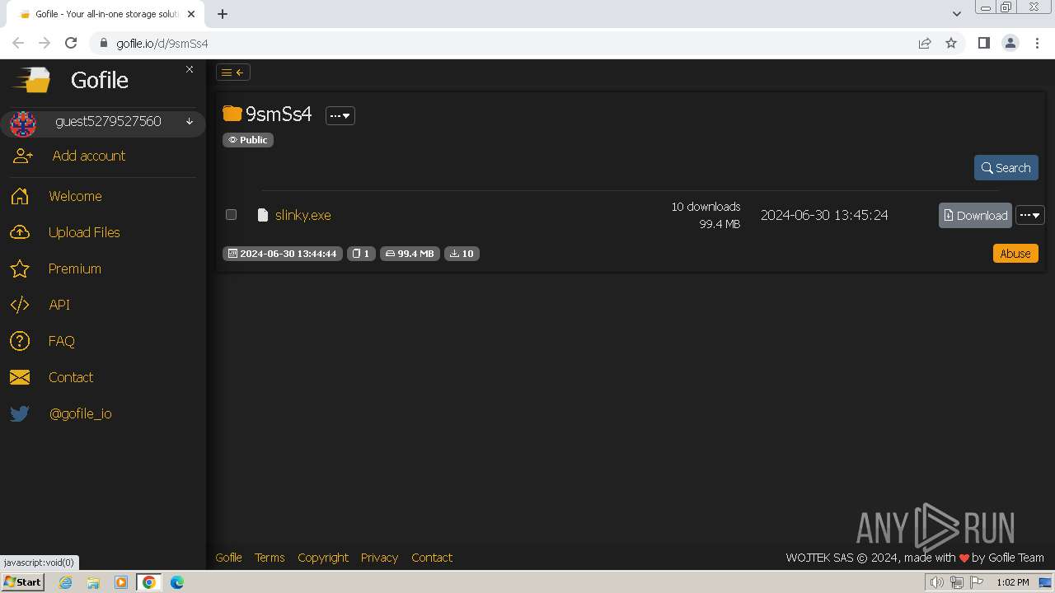
Task: Click the file count badge showing 1
Action: click(x=361, y=254)
